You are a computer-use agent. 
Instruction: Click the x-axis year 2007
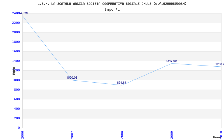(72, 135)
